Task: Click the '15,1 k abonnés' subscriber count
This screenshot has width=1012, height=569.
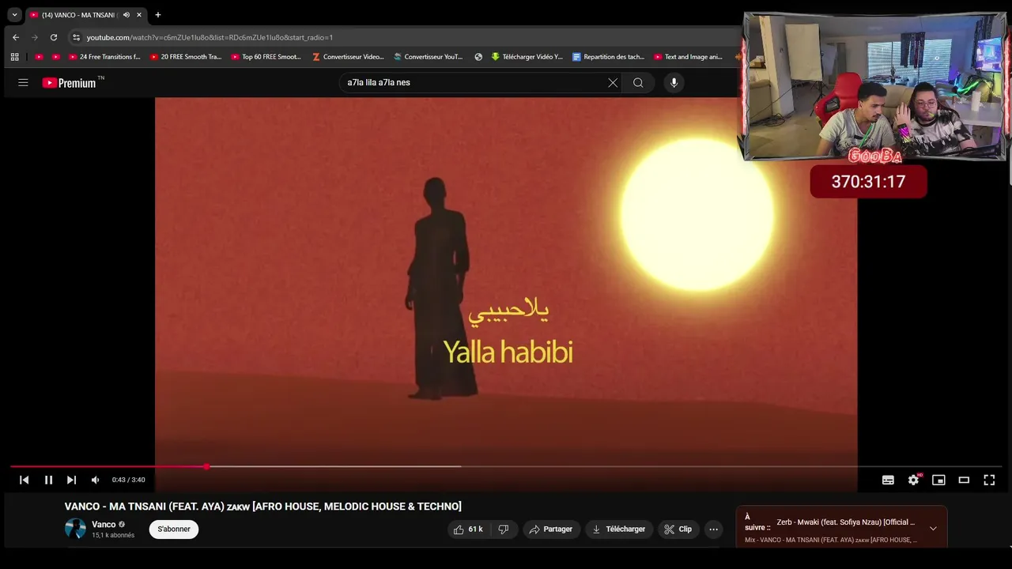Action: [113, 536]
